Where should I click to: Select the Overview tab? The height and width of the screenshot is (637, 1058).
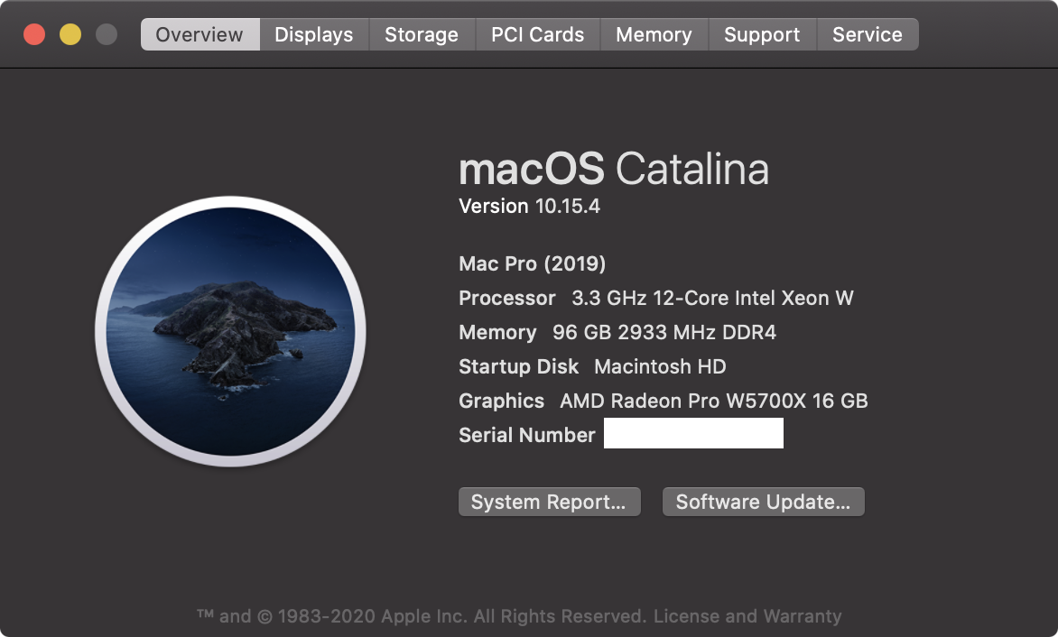coord(200,35)
